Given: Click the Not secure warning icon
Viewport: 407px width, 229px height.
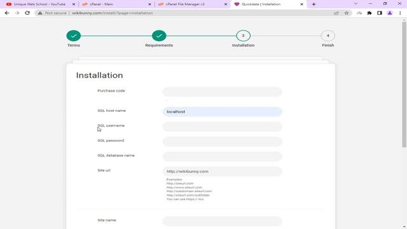Looking at the screenshot, I should 39,13.
